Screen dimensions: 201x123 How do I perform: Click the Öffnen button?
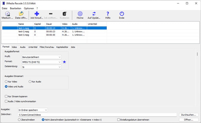click(189, 120)
